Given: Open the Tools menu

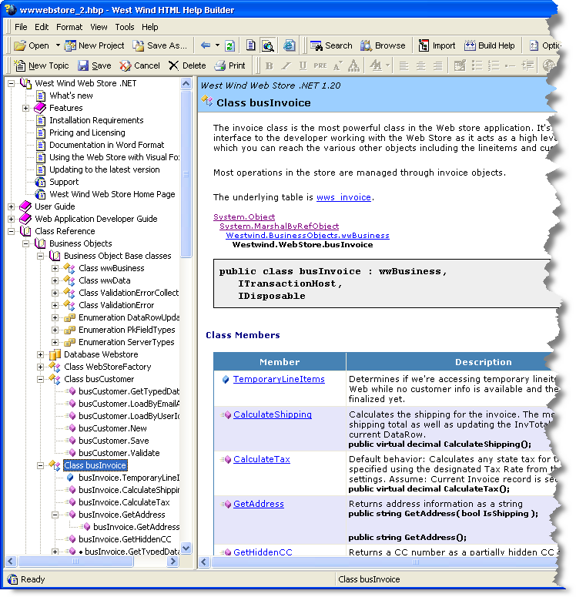Looking at the screenshot, I should pyautogui.click(x=125, y=27).
